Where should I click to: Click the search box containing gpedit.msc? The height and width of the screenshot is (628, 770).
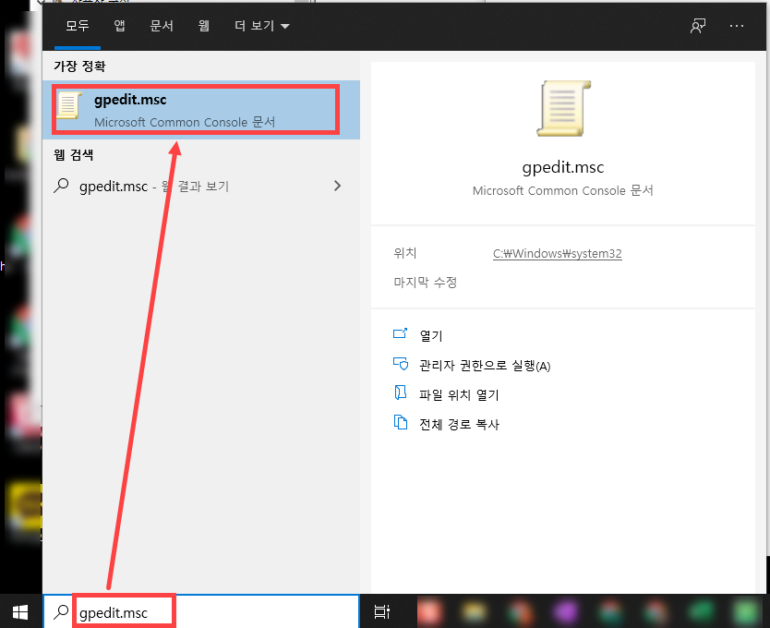click(201, 611)
